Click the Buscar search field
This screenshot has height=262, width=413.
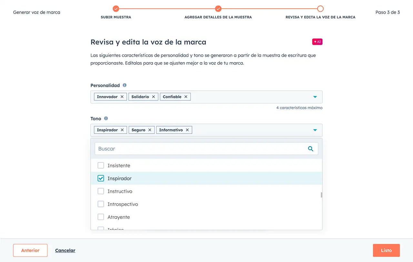point(206,149)
